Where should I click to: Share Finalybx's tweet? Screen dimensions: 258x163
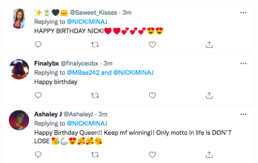209,95
